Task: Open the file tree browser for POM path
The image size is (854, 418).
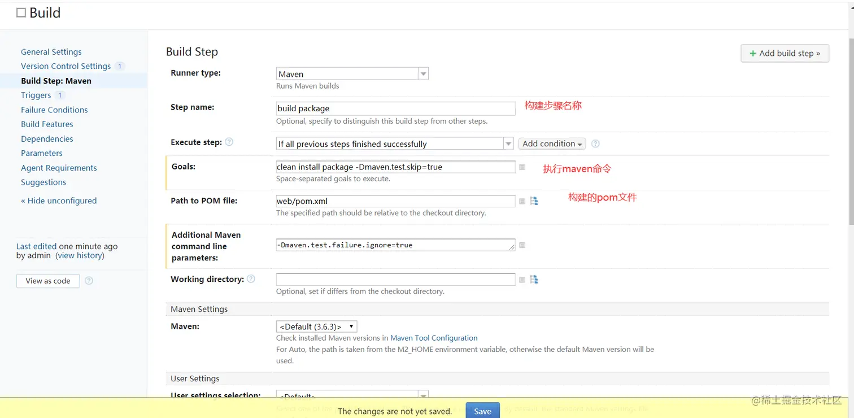Action: (534, 201)
